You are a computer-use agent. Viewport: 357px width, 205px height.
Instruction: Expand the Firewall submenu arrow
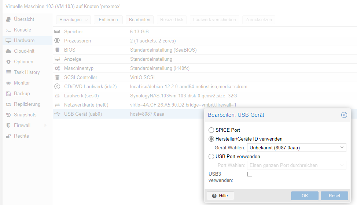coord(45,126)
